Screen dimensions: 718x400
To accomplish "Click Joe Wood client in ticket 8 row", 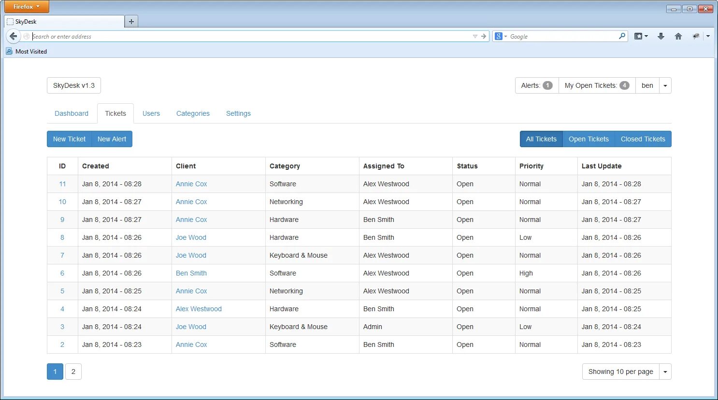I will (191, 237).
